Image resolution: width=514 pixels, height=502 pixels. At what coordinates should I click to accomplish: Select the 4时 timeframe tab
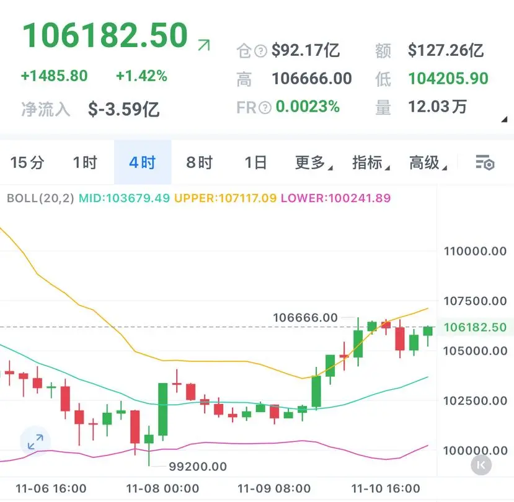[x=143, y=162]
